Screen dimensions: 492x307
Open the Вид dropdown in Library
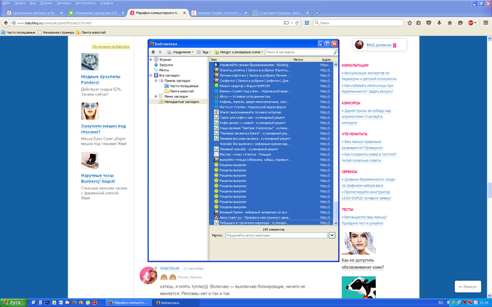click(206, 52)
